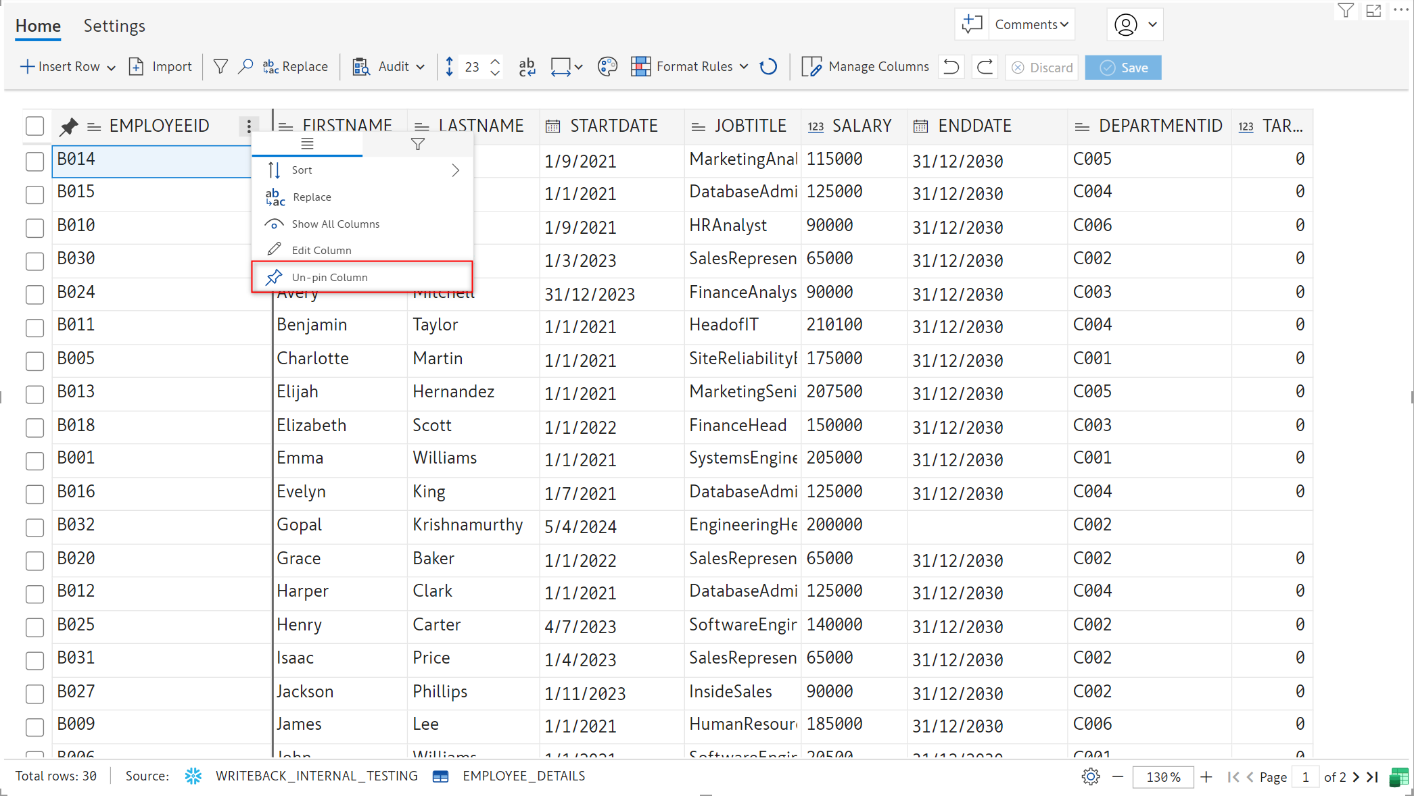Open the bottom status bar settings gear
Image resolution: width=1414 pixels, height=796 pixels.
coord(1090,777)
